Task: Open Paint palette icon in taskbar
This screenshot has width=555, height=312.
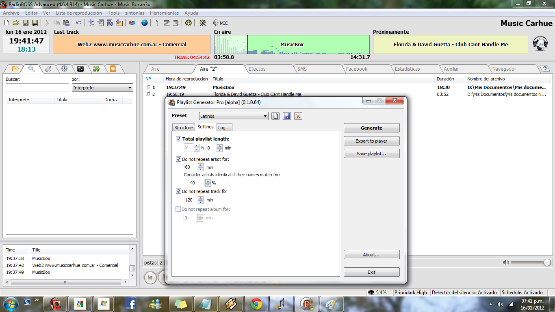Action: 332,303
